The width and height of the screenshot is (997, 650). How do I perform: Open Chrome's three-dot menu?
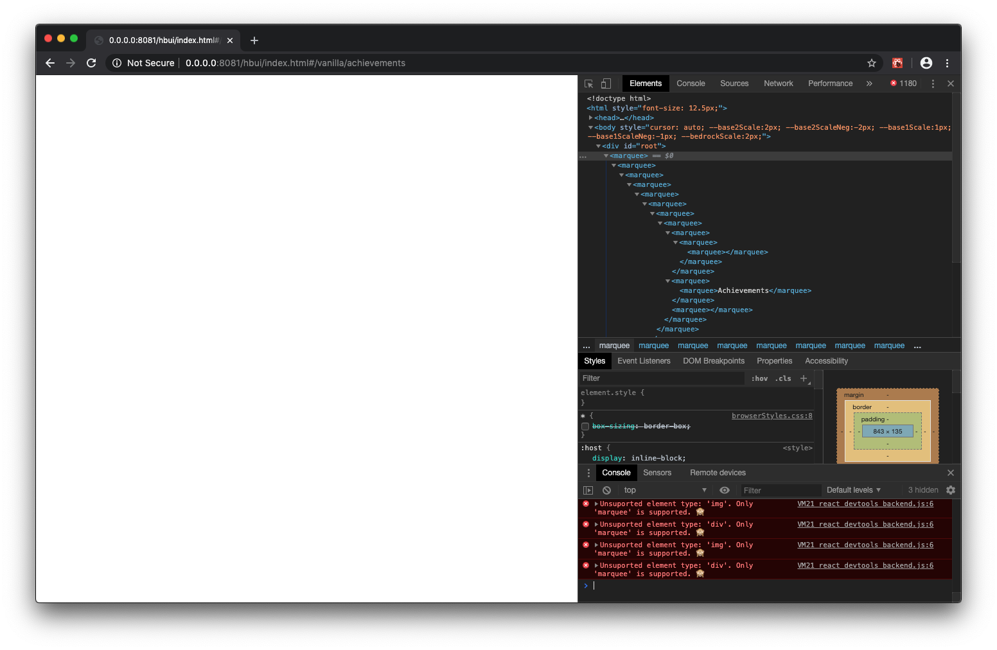click(x=947, y=63)
